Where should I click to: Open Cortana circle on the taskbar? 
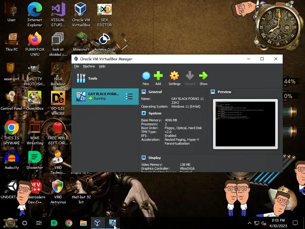(25, 223)
